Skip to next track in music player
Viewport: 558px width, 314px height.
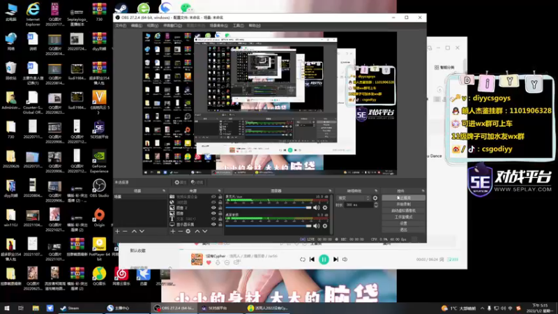(335, 260)
